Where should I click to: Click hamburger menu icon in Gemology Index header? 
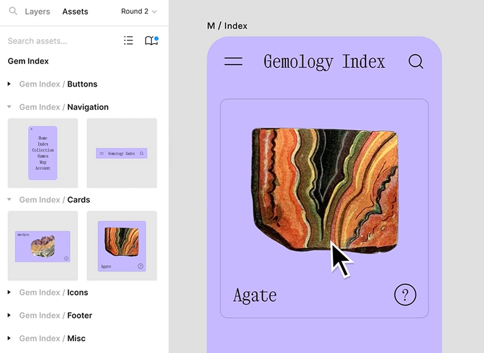tap(233, 61)
